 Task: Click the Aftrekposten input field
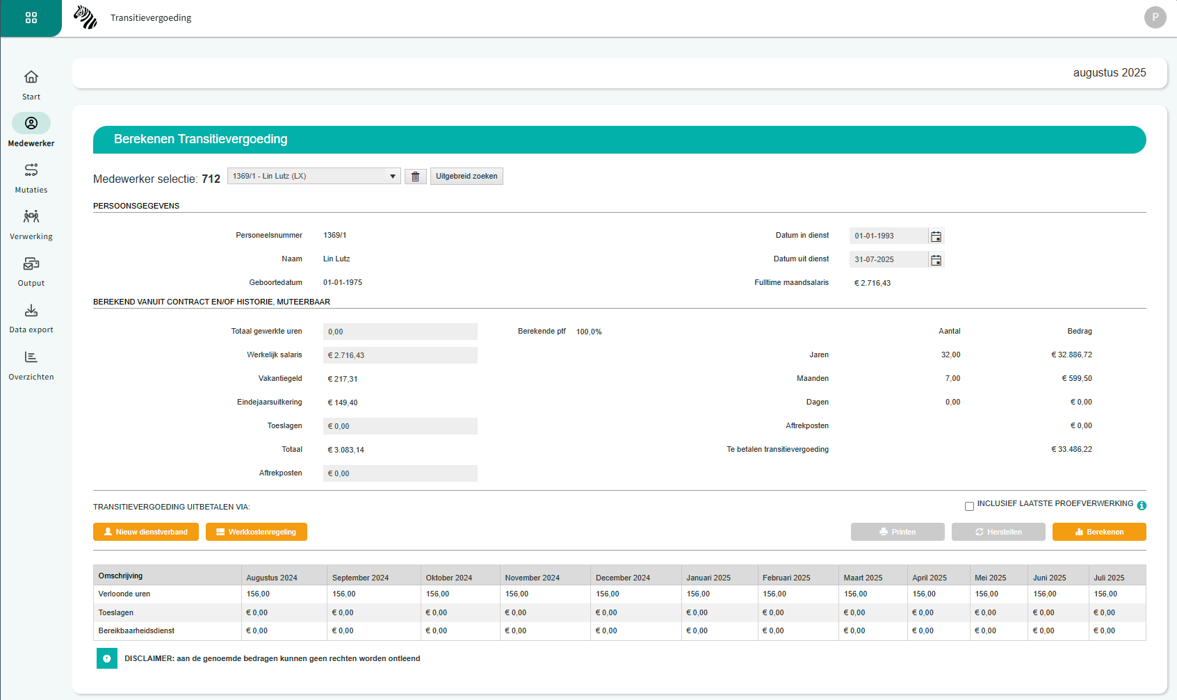(x=400, y=473)
